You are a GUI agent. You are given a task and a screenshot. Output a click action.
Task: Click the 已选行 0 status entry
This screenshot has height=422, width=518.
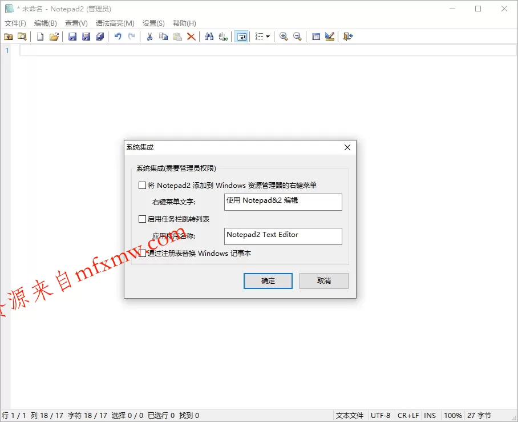tap(161, 415)
